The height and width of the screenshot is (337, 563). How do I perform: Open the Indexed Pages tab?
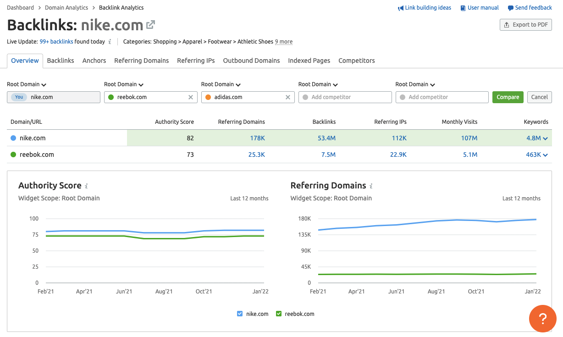coord(309,61)
